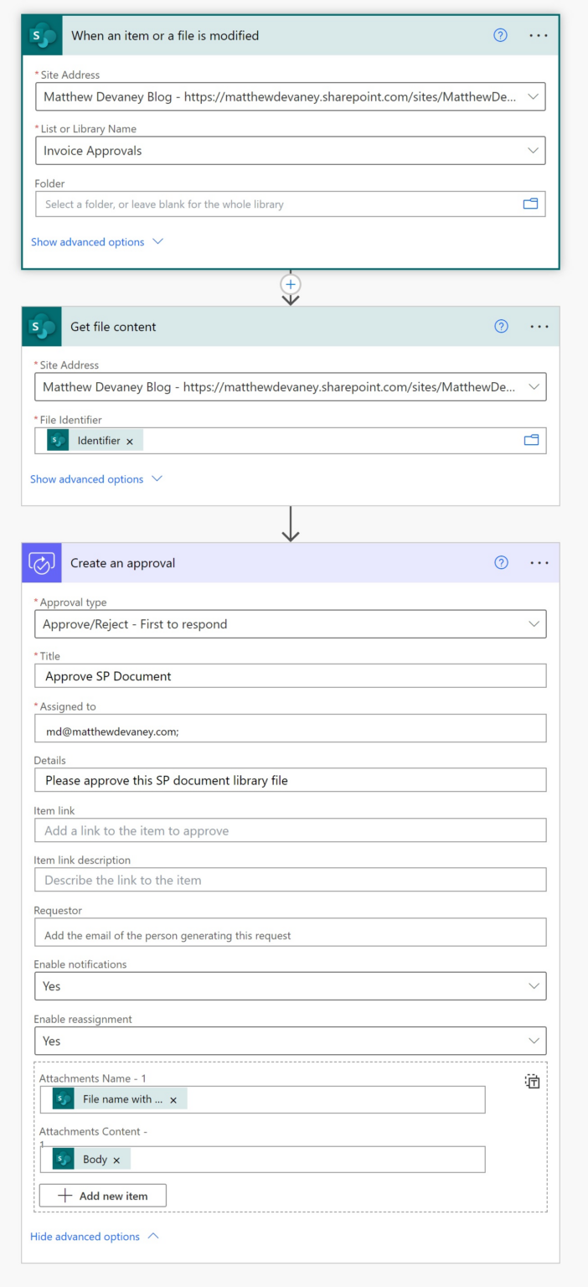Click the SharePoint icon on the trigger card
This screenshot has height=1287, width=588.
tap(41, 35)
